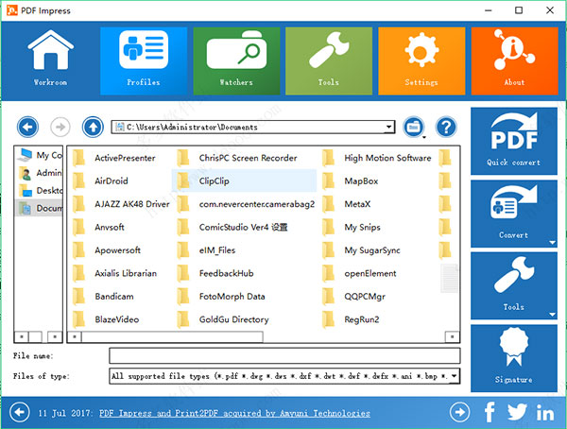Select the ActivePresenter folder
Image resolution: width=567 pixels, height=429 pixels.
coord(114,158)
